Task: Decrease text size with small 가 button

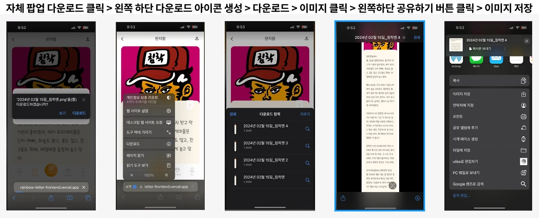Action: click(x=132, y=175)
